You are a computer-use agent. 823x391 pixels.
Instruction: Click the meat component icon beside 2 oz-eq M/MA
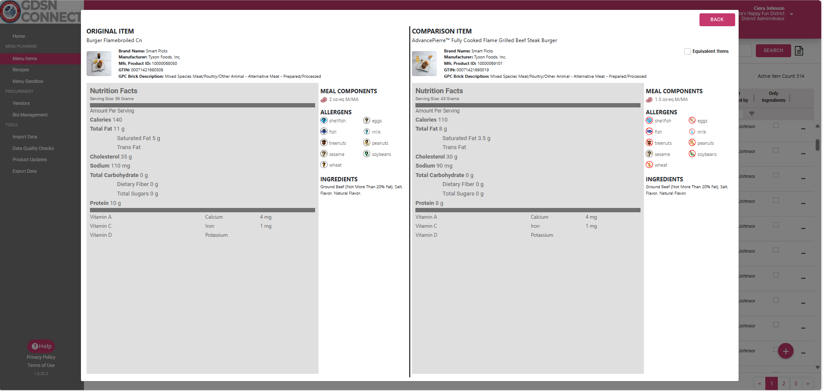pos(324,100)
